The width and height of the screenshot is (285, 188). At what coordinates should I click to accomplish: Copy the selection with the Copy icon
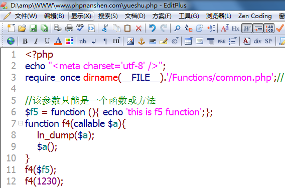116,28
